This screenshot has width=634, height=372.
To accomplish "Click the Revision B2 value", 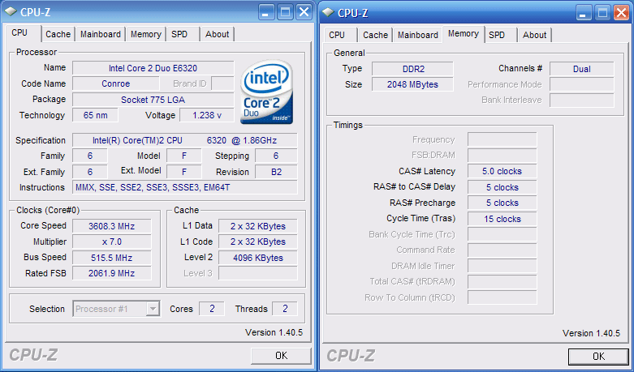I will [x=276, y=172].
